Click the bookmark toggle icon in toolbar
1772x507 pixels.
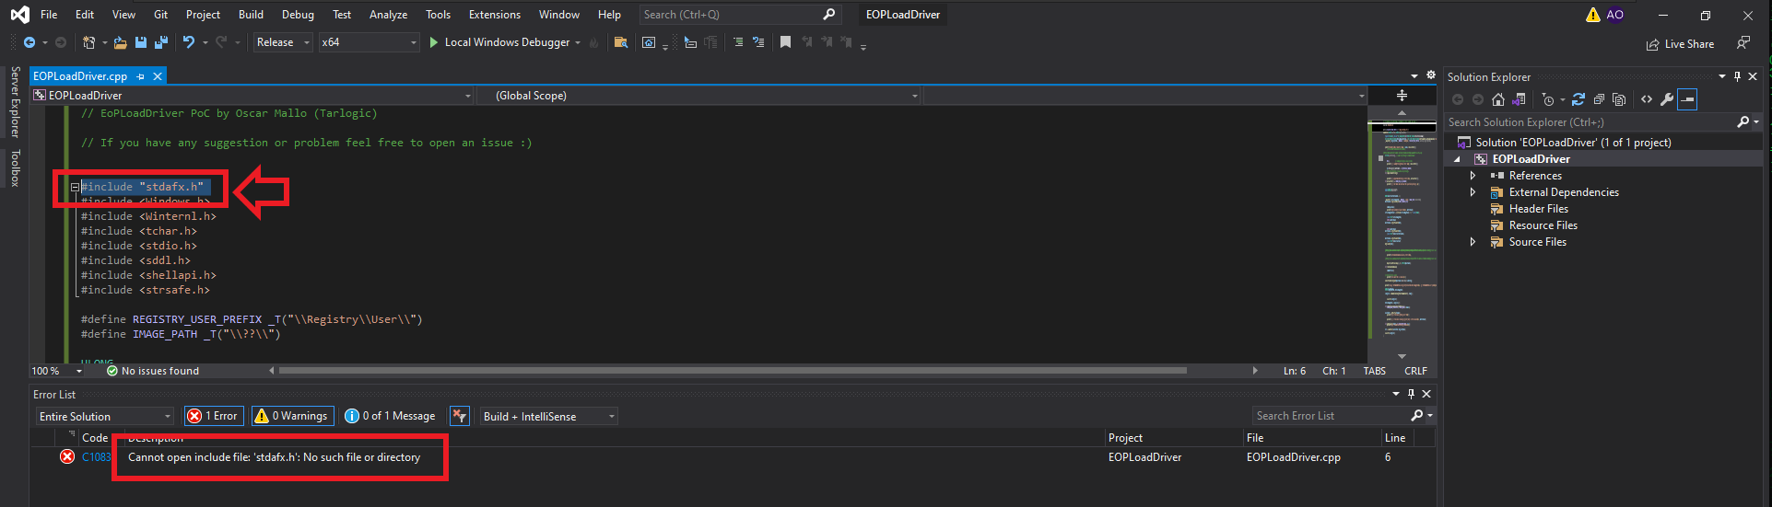click(x=785, y=42)
